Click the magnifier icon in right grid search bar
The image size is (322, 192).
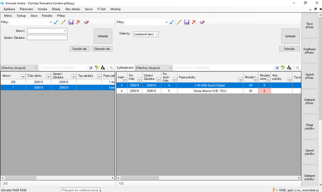tap(297, 68)
